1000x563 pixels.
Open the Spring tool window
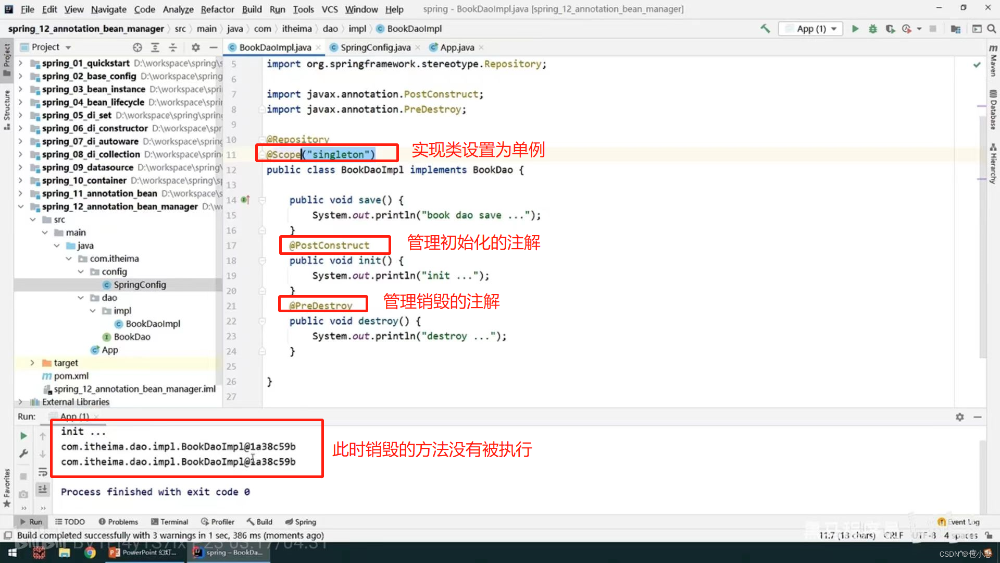tap(301, 522)
